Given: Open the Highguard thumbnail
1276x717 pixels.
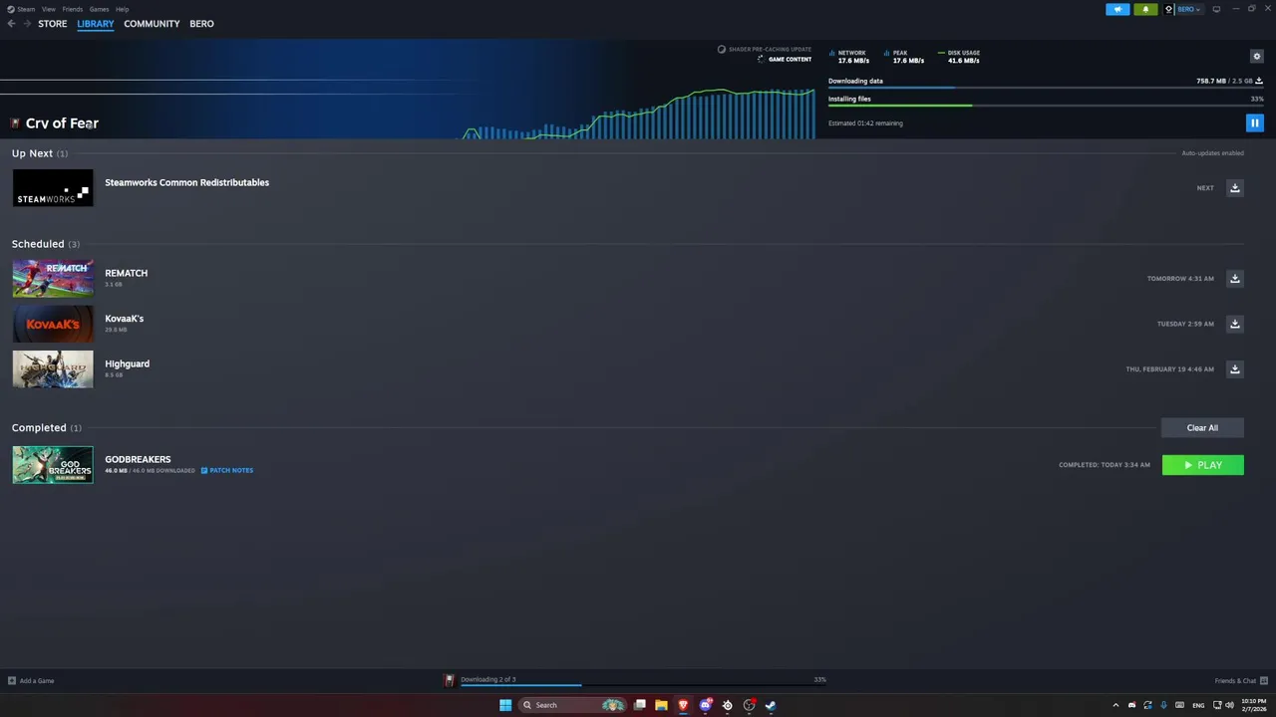Looking at the screenshot, I should click(x=53, y=369).
